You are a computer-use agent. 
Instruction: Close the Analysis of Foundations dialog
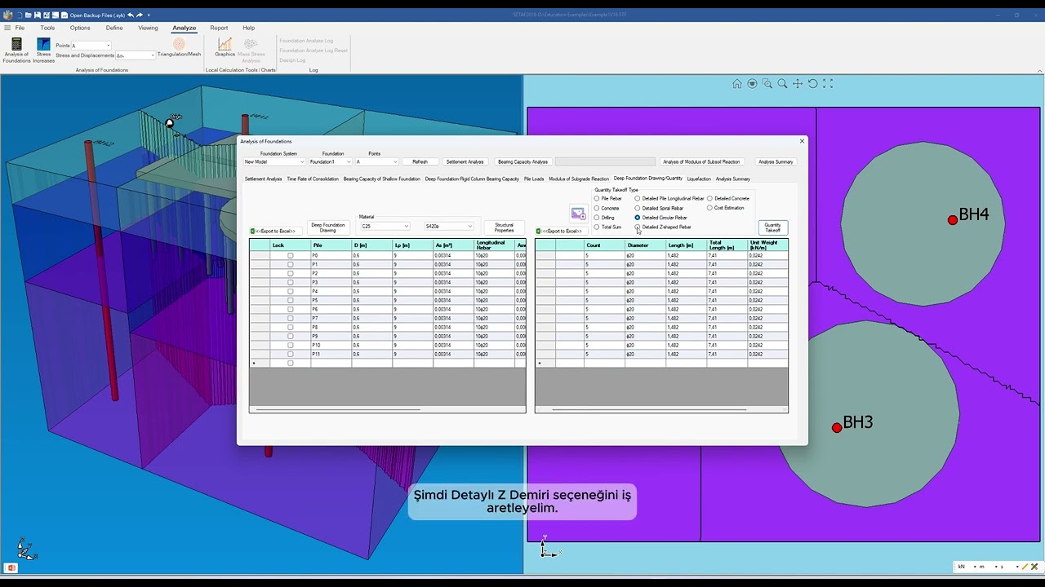802,141
